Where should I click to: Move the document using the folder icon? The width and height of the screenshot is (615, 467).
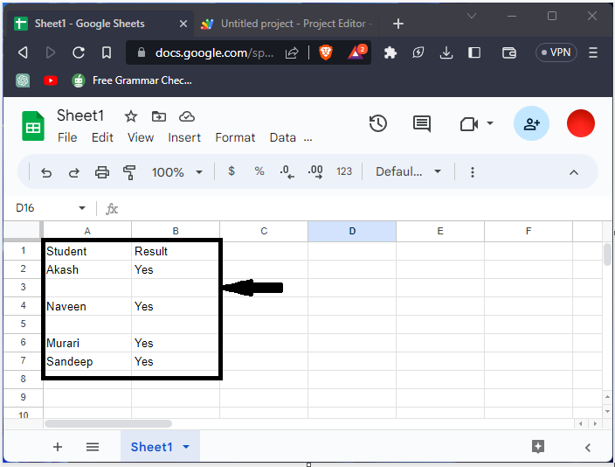(x=159, y=116)
